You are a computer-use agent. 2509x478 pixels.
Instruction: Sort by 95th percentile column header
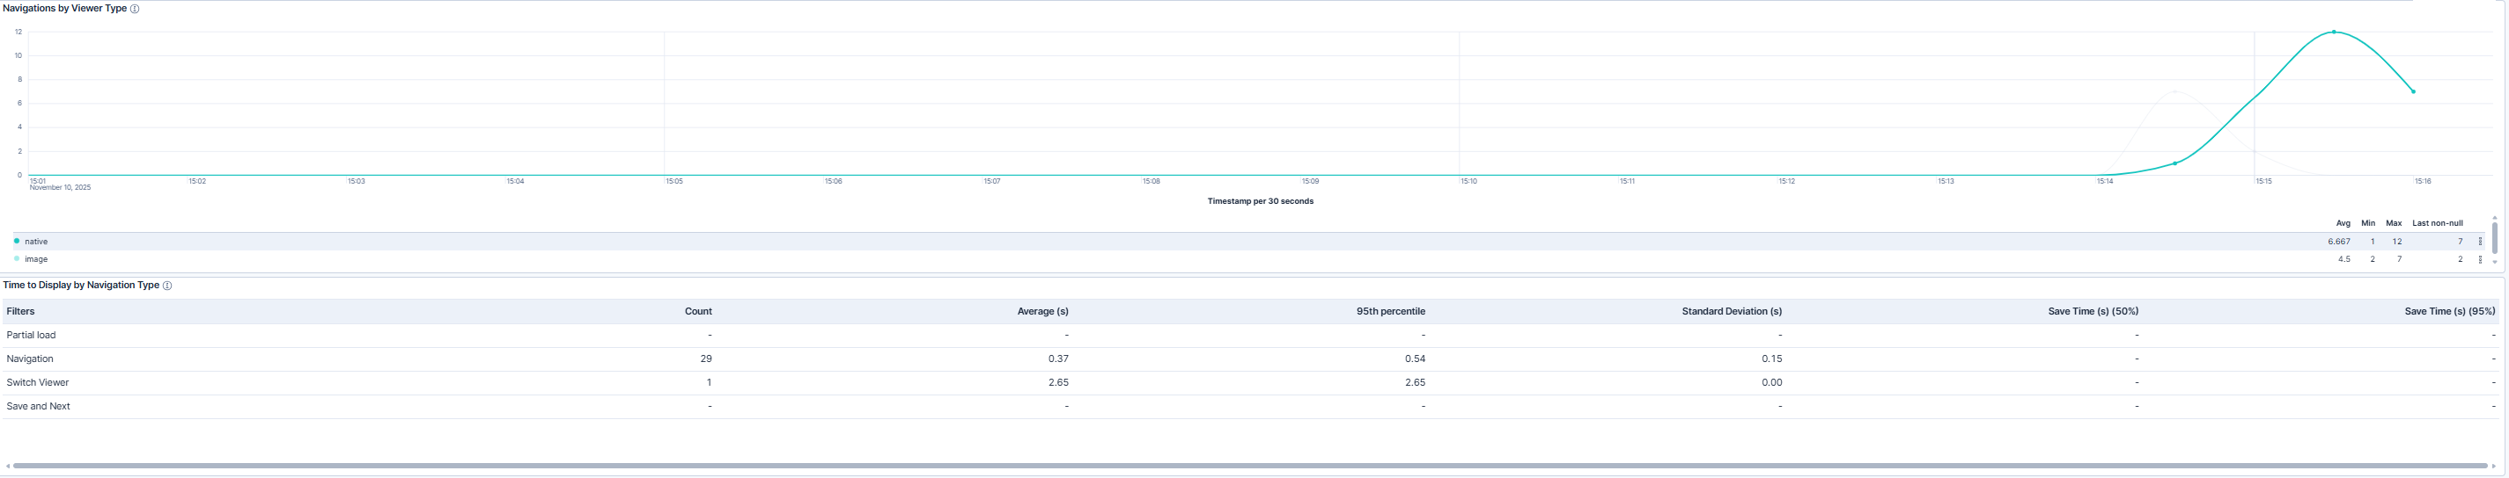(x=1391, y=312)
